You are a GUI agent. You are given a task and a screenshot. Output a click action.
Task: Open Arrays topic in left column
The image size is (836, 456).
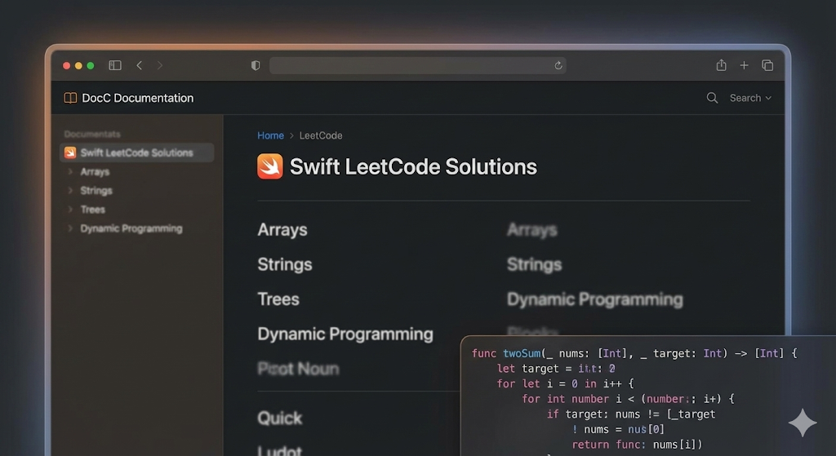coord(282,229)
